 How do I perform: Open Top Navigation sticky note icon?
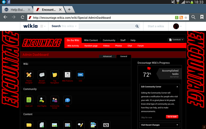point(55,75)
